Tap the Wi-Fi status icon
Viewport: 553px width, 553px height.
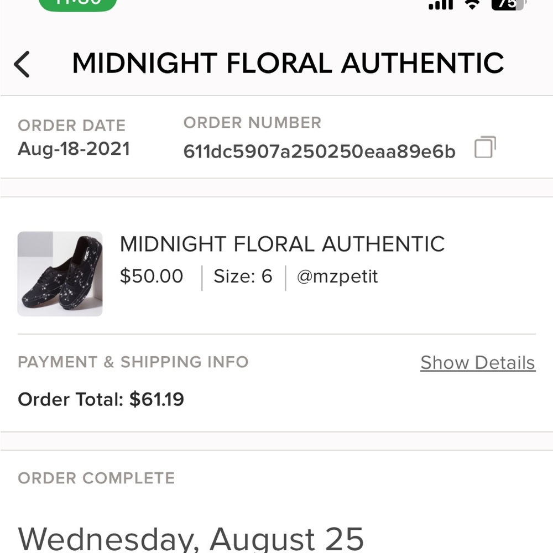tap(472, 4)
